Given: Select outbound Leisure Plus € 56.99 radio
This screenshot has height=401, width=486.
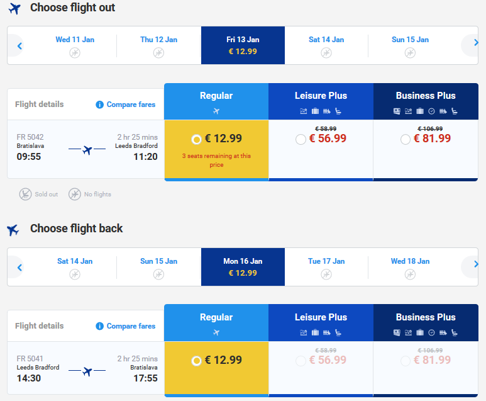Looking at the screenshot, I should pyautogui.click(x=301, y=139).
